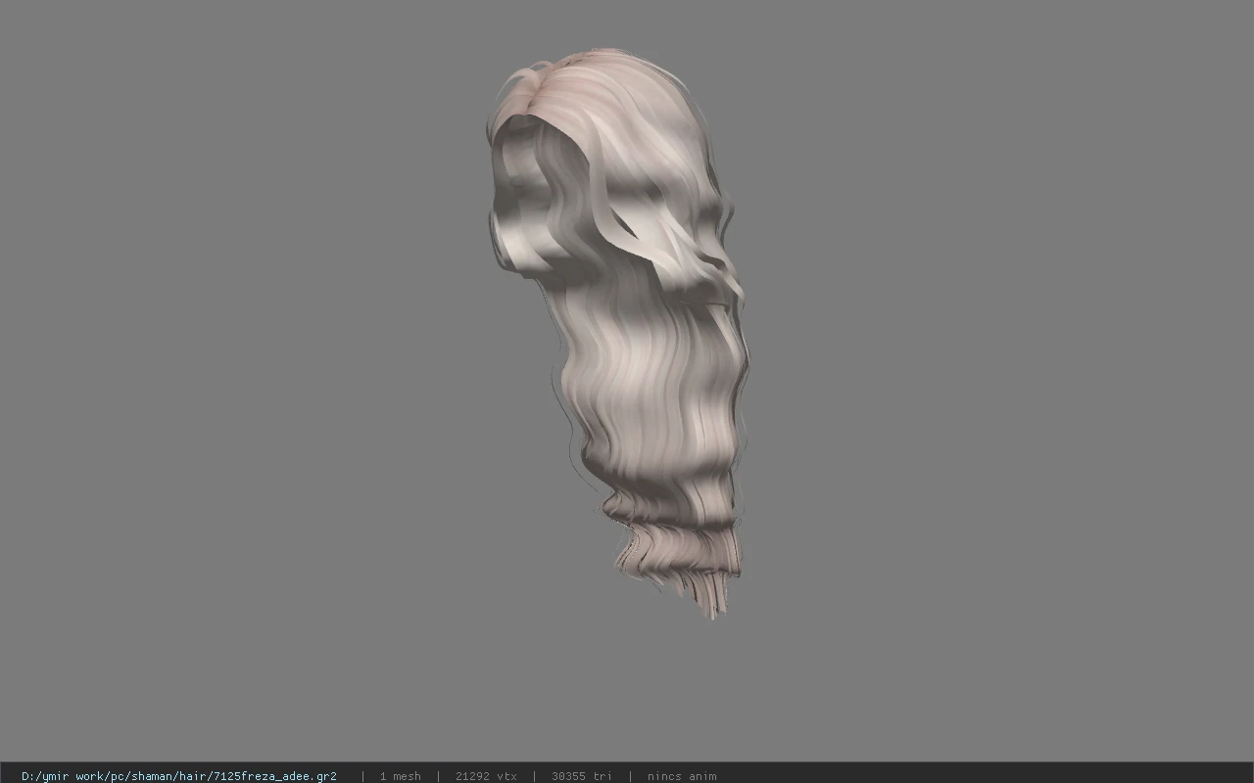The height and width of the screenshot is (783, 1254).
Task: Click the '1 mesh' status bar entry
Action: (x=401, y=776)
